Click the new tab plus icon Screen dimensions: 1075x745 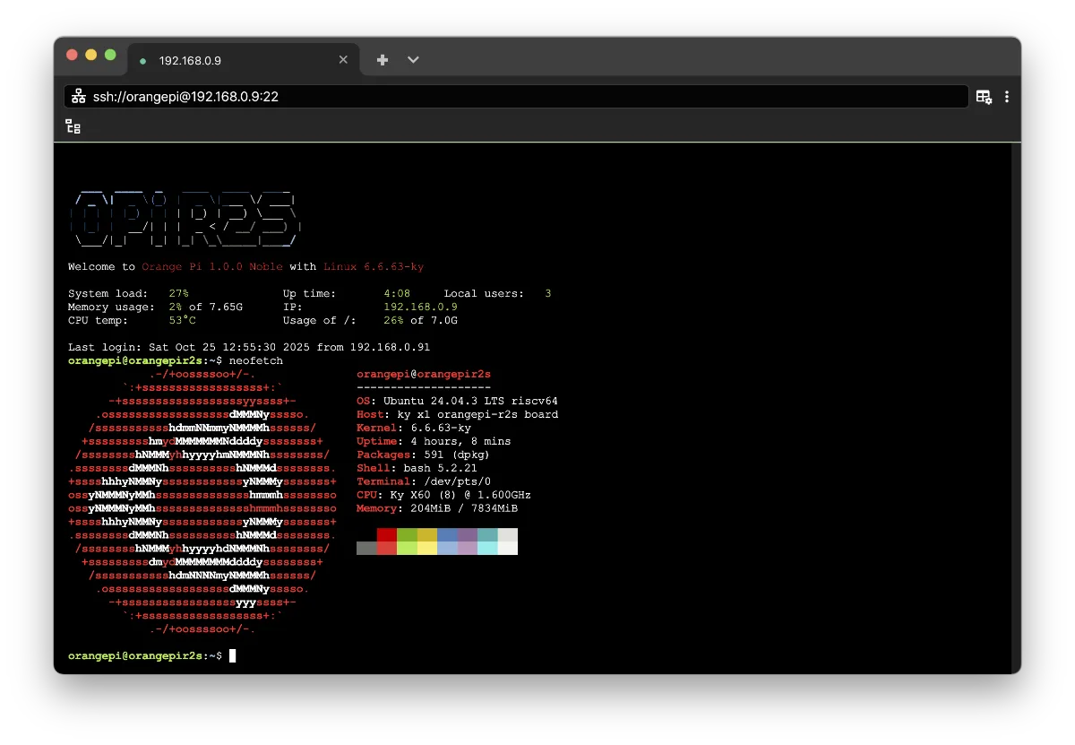tap(382, 59)
